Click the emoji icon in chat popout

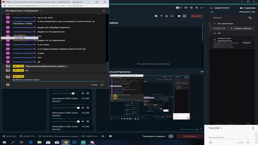pos(8,85)
